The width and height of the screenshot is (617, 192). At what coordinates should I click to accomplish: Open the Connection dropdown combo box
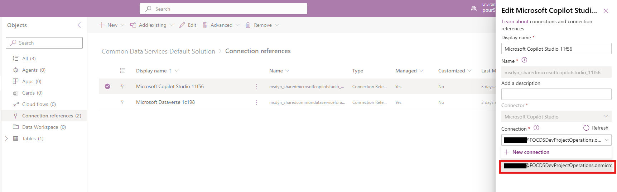pos(556,140)
